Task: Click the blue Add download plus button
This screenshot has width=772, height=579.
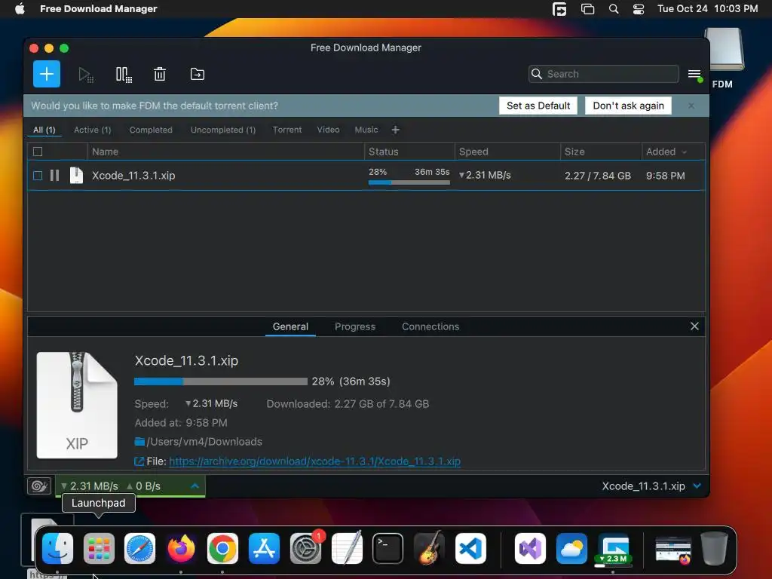Action: click(x=47, y=74)
